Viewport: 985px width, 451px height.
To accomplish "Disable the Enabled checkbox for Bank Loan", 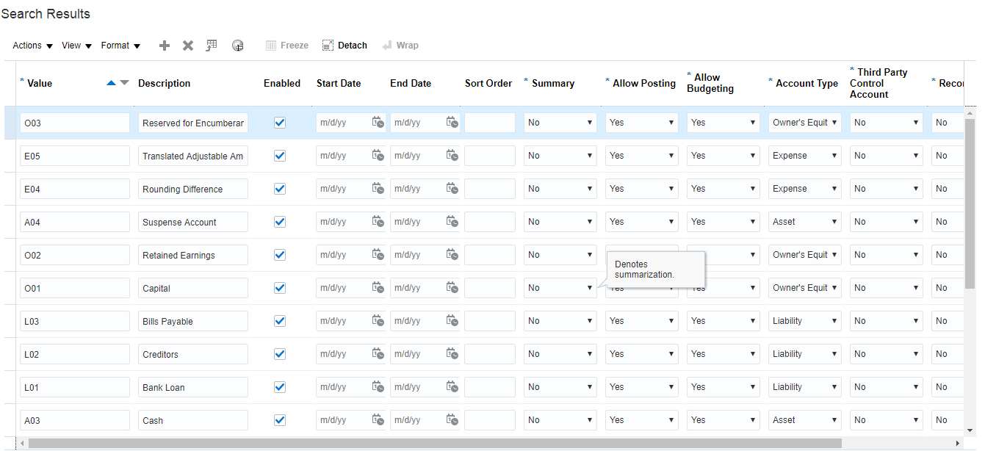I will (280, 387).
